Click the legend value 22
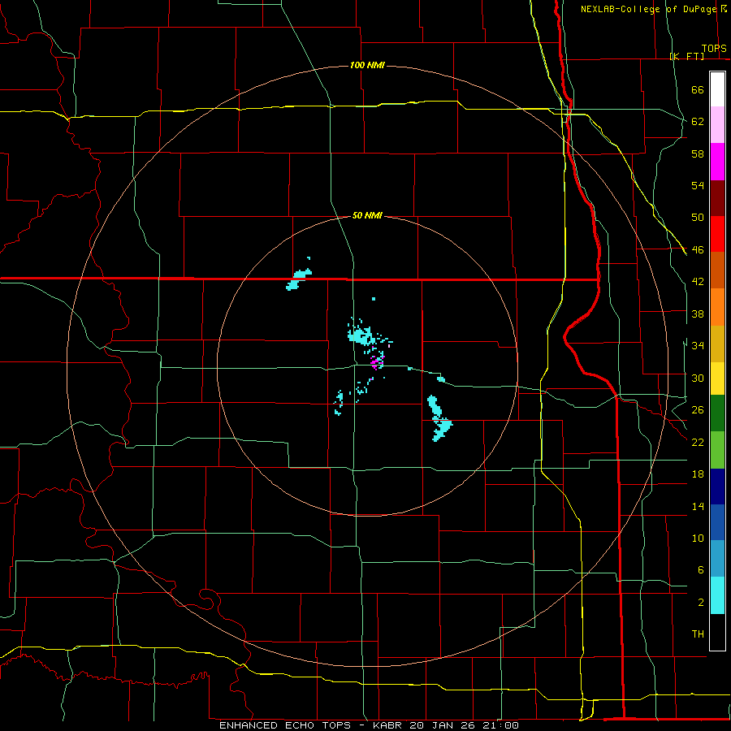The height and width of the screenshot is (731, 731). coord(698,442)
